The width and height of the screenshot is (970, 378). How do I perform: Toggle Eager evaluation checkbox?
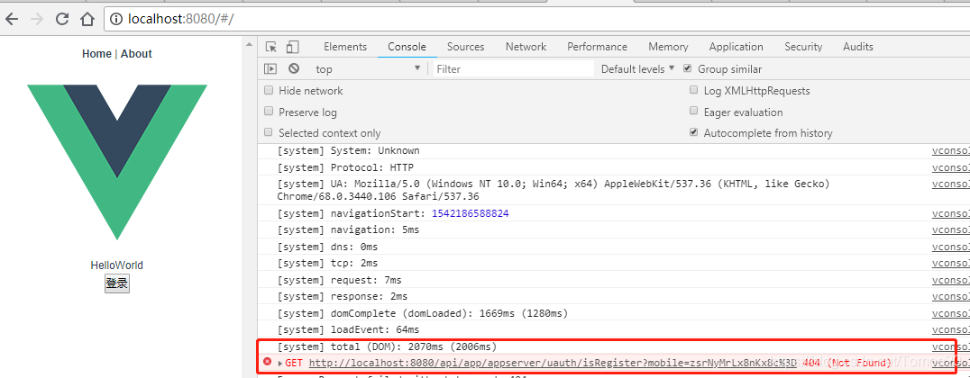click(693, 112)
